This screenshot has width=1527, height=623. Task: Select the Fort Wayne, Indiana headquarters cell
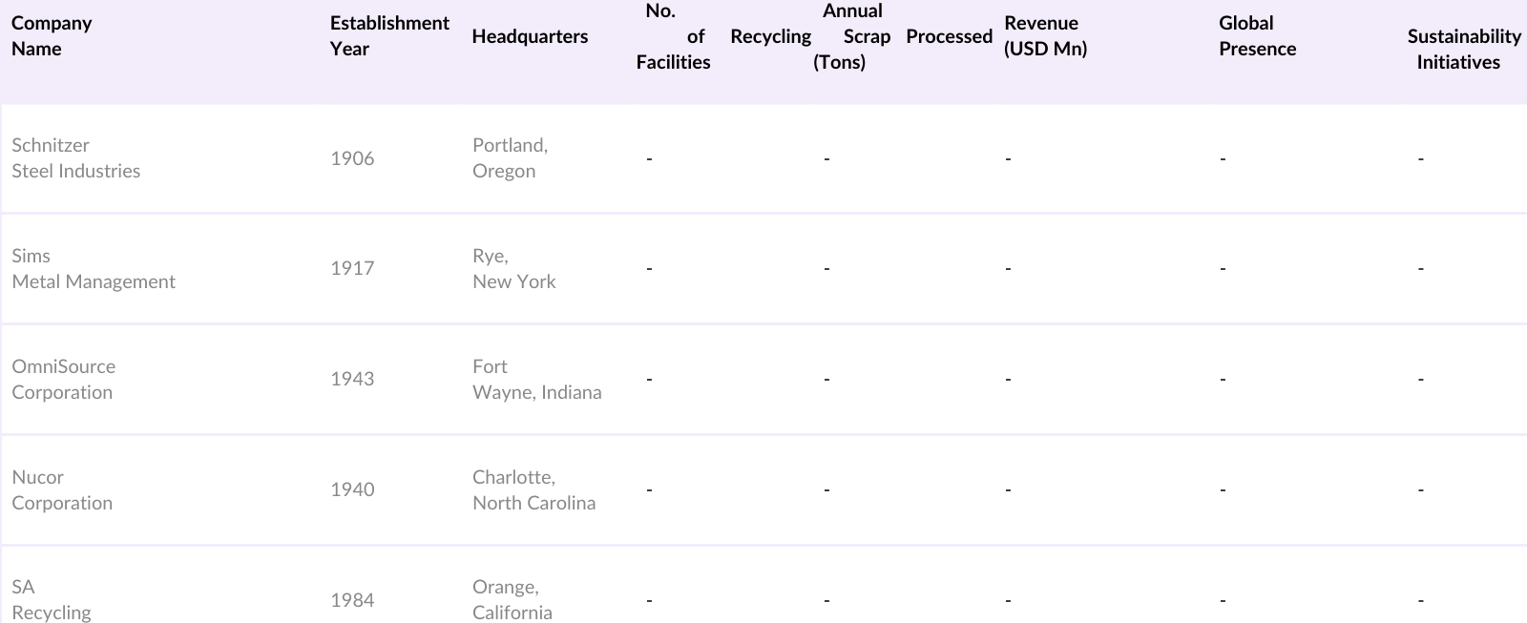click(x=536, y=380)
